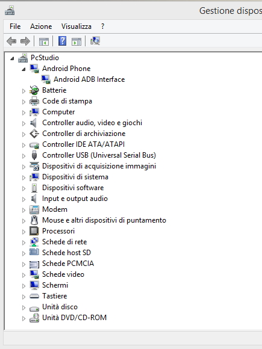This screenshot has width=262, height=349.
Task: Click the printer icon for Code di stampa
Action: coord(34,101)
